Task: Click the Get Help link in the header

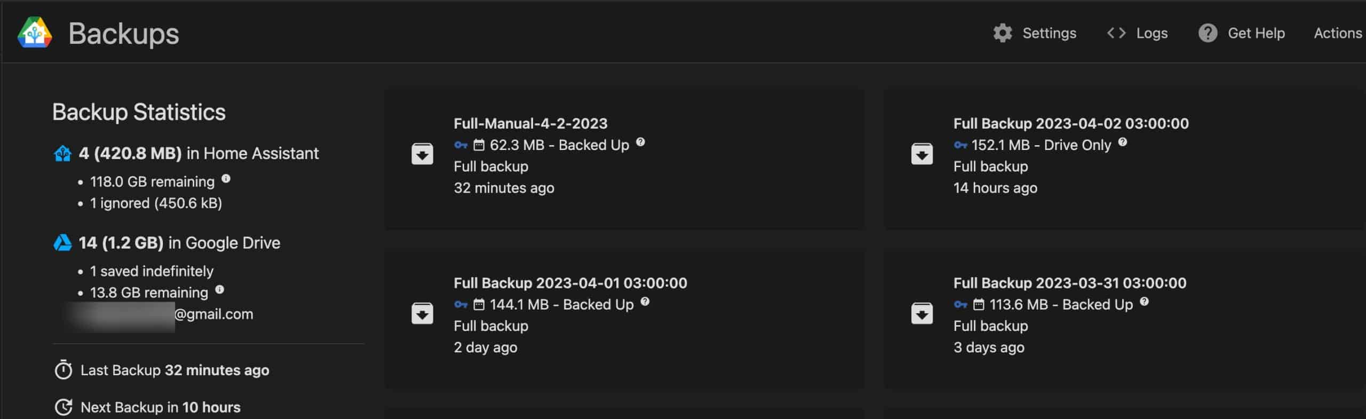Action: coord(1256,33)
